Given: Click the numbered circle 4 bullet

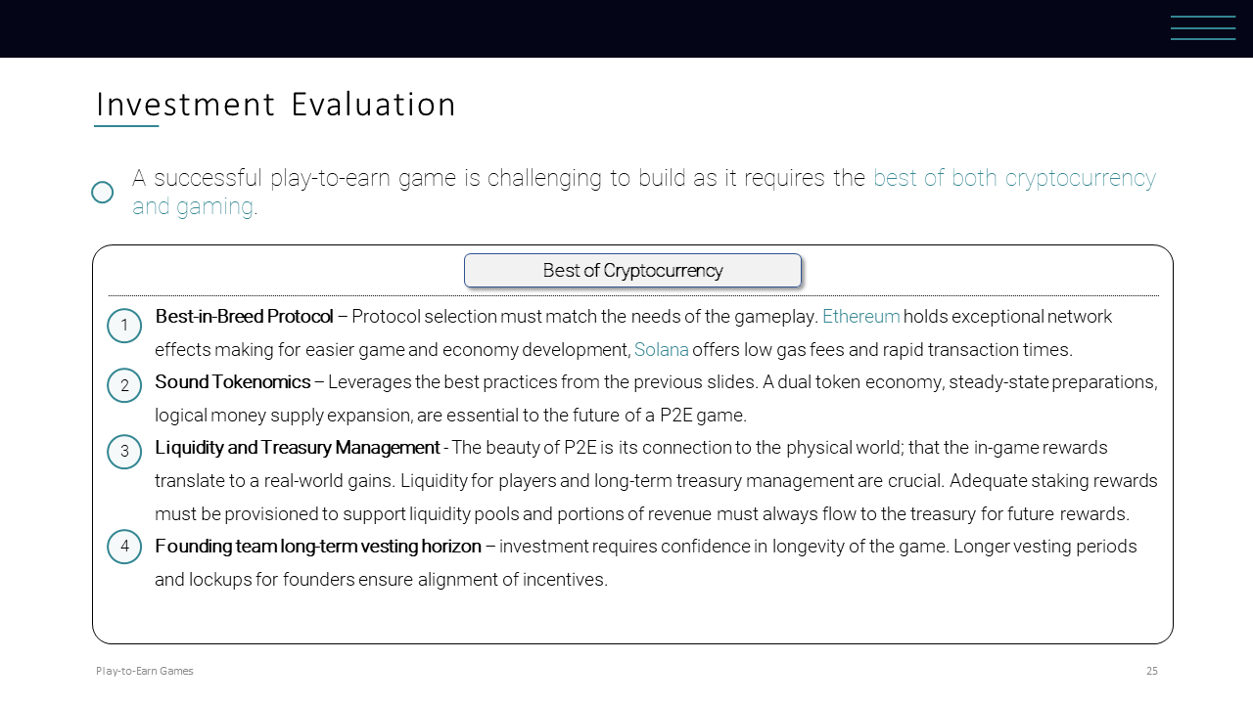Looking at the screenshot, I should click(124, 547).
